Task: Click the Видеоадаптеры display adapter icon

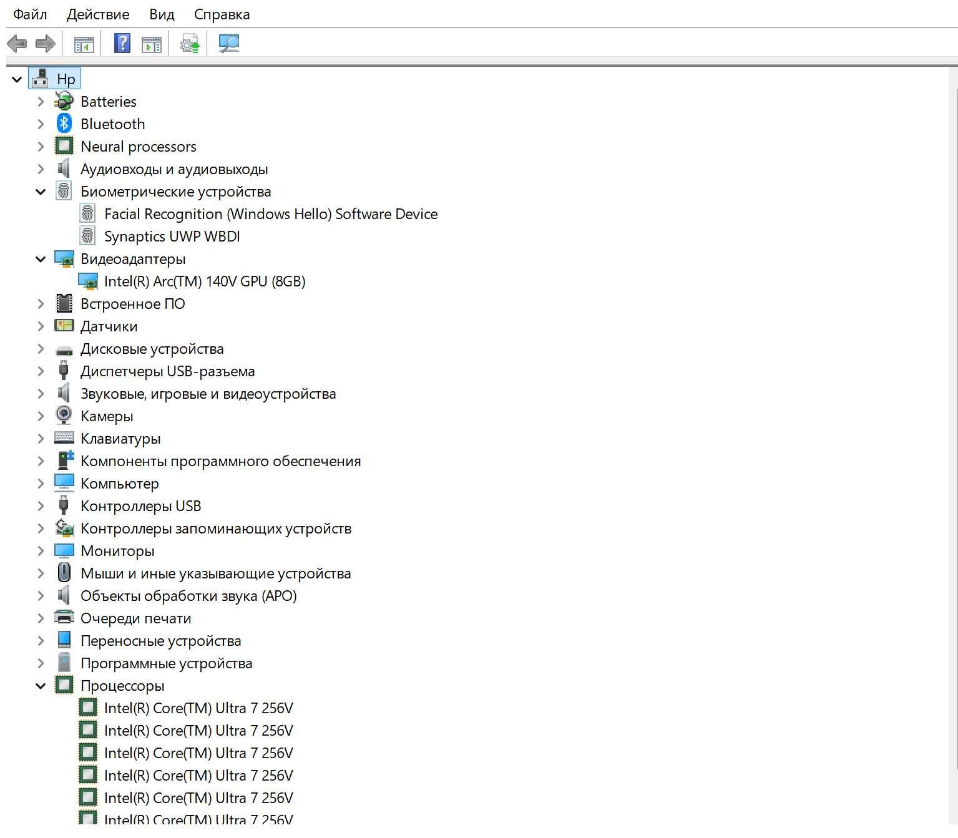Action: tap(64, 258)
